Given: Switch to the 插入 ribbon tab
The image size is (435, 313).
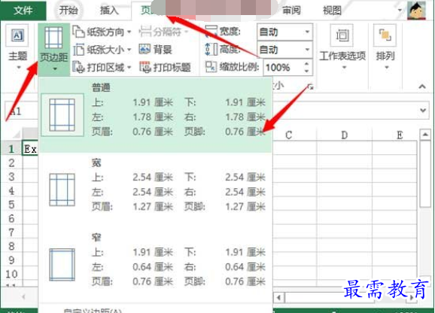Looking at the screenshot, I should (109, 11).
